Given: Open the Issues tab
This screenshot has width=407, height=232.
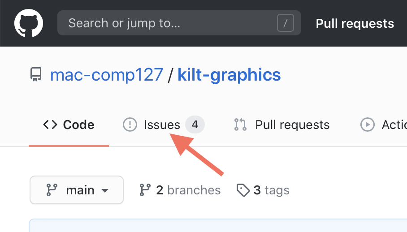Looking at the screenshot, I should click(163, 125).
